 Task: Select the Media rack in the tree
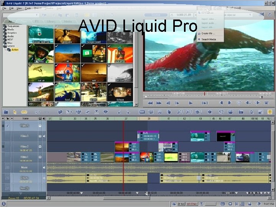click(11, 30)
